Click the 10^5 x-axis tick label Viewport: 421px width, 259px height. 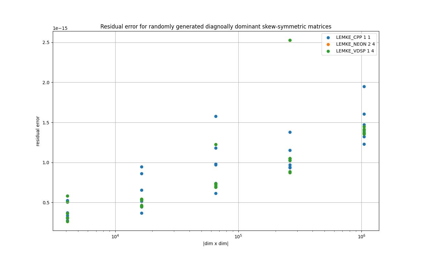pos(238,236)
